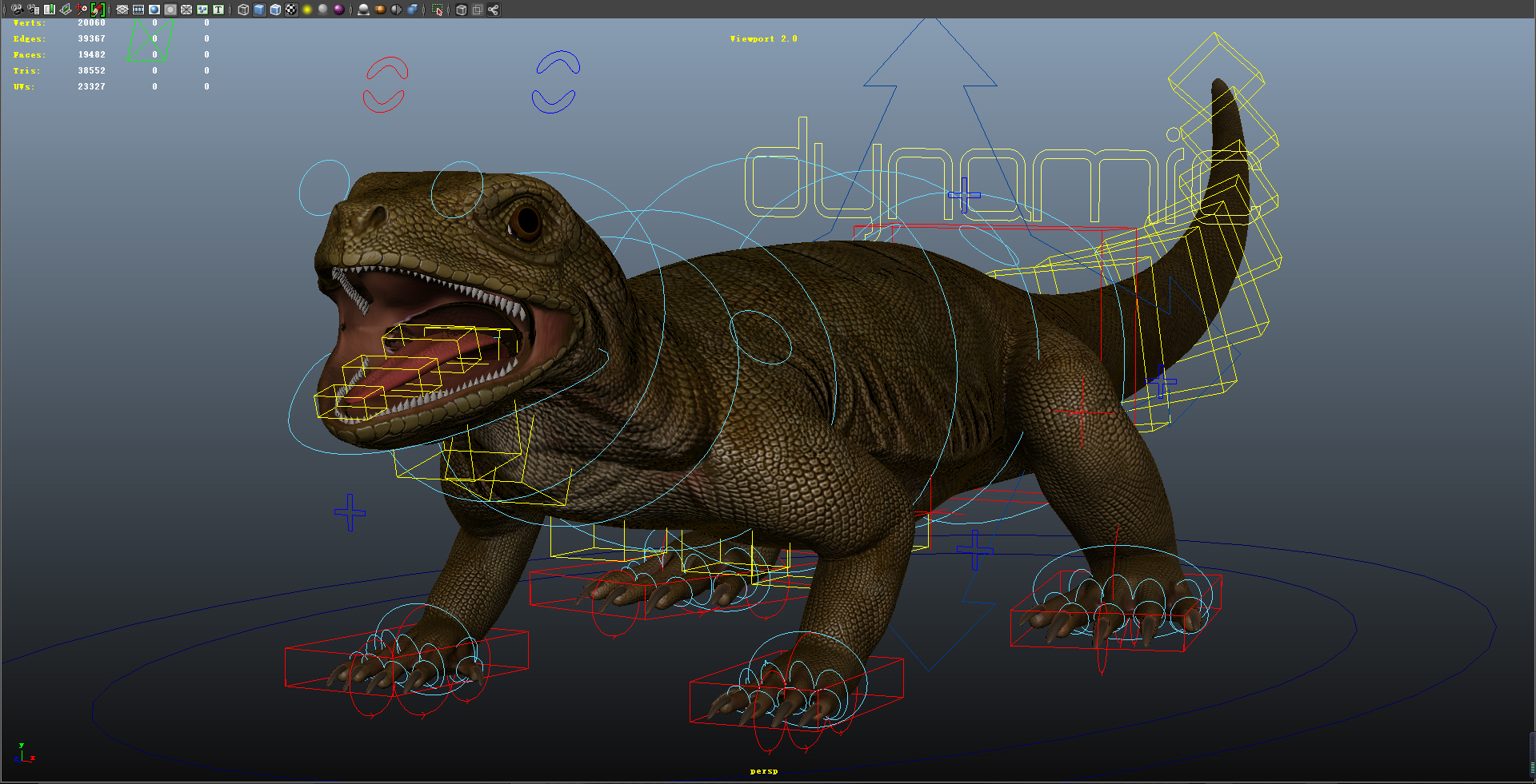The image size is (1536, 784).
Task: Open the image plane icon
Action: click(x=64, y=10)
